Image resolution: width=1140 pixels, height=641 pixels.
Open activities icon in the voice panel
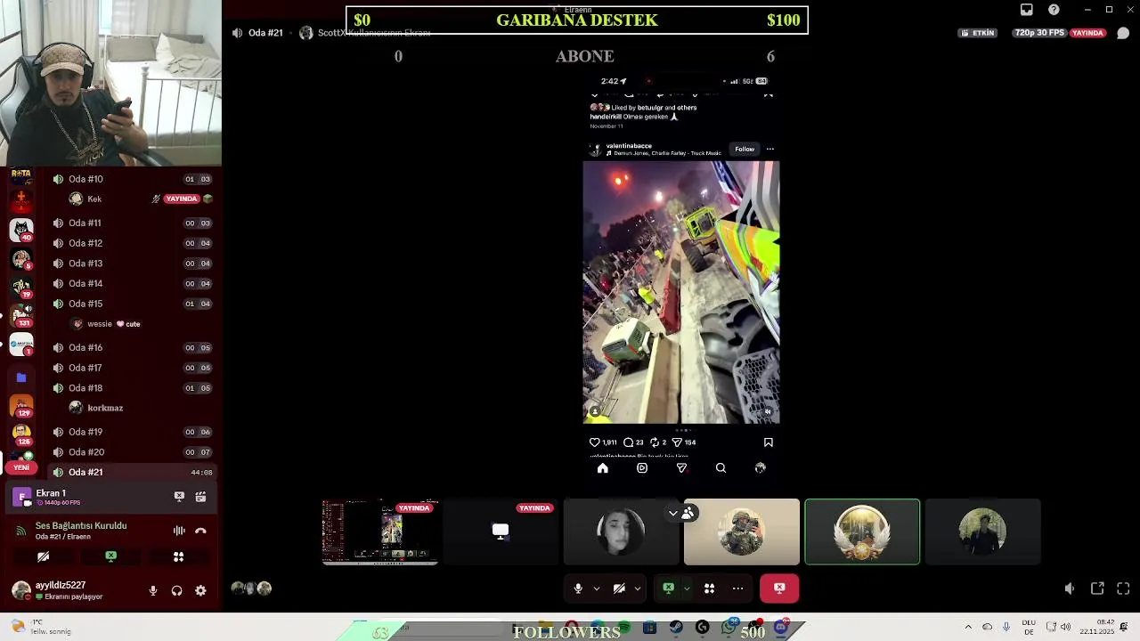(x=178, y=556)
